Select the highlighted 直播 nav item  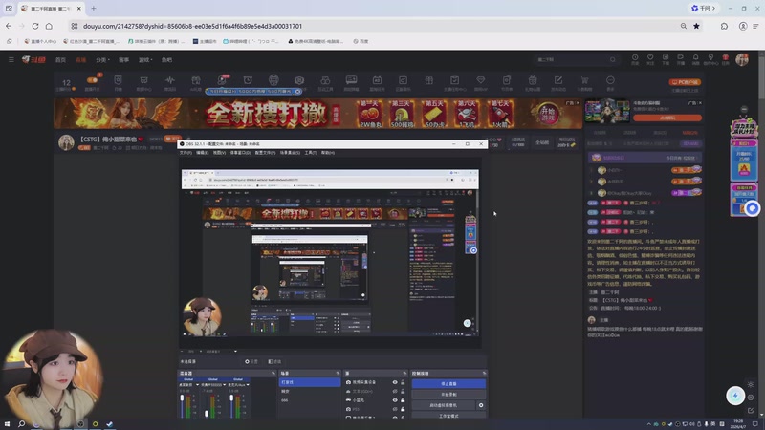tap(81, 60)
